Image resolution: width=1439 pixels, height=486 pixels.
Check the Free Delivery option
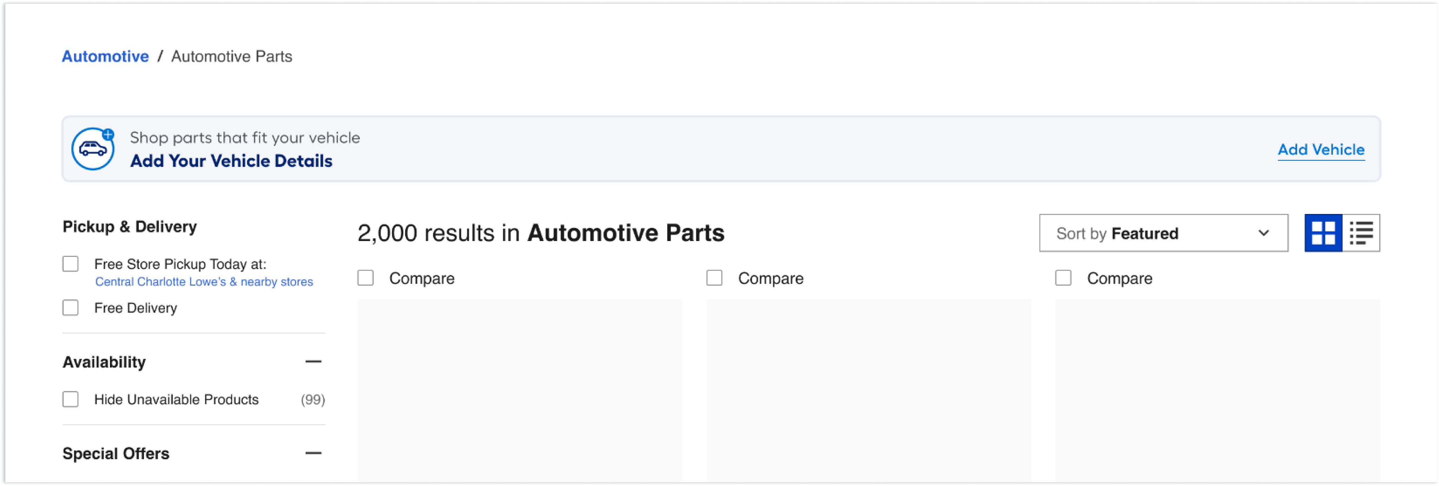(x=70, y=308)
